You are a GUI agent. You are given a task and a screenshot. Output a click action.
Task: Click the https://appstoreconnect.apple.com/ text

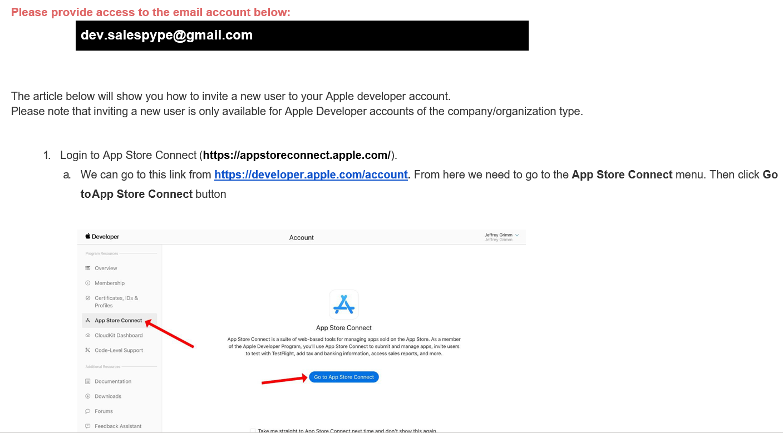(x=297, y=155)
